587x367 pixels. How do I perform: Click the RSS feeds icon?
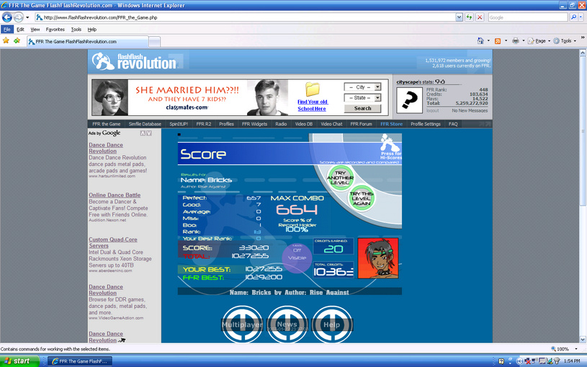point(498,41)
